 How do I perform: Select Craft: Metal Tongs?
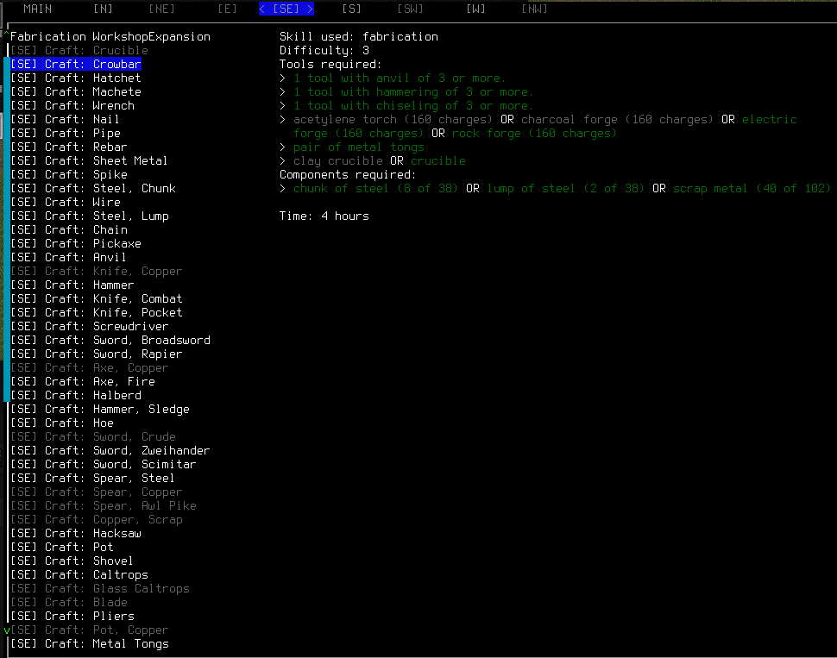pyautogui.click(x=90, y=643)
